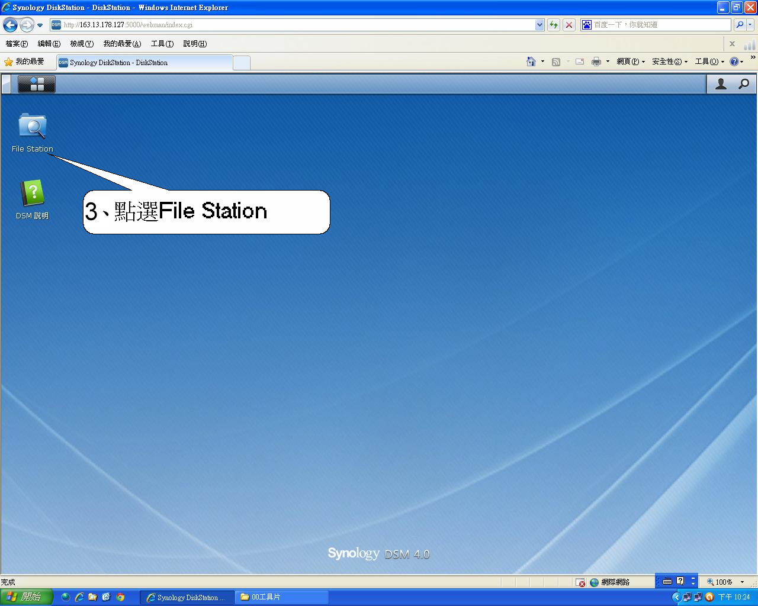The width and height of the screenshot is (758, 606).
Task: Open the File Station desktop icon
Action: coord(33,133)
